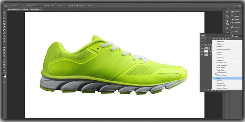
Task: Select the Move tool in toolbar
Action: [4, 12]
